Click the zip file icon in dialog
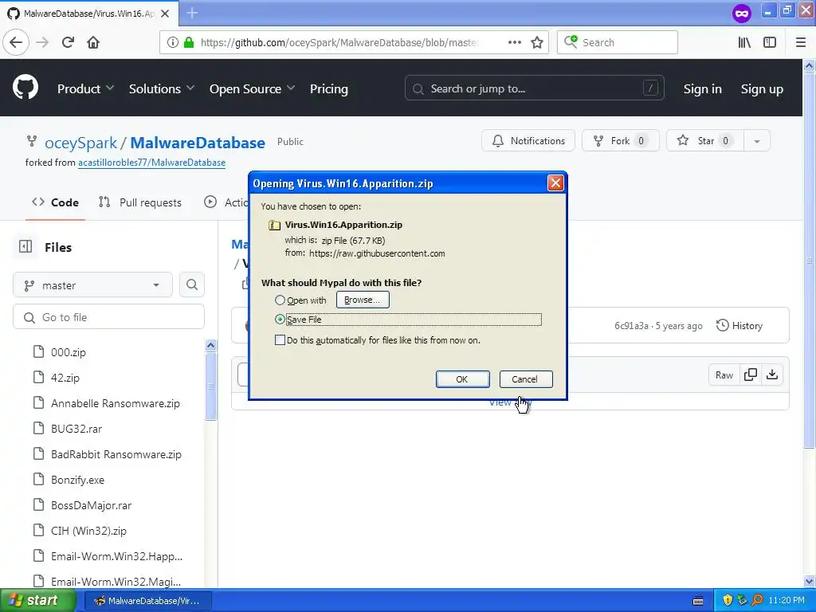The height and width of the screenshot is (612, 816). [274, 225]
